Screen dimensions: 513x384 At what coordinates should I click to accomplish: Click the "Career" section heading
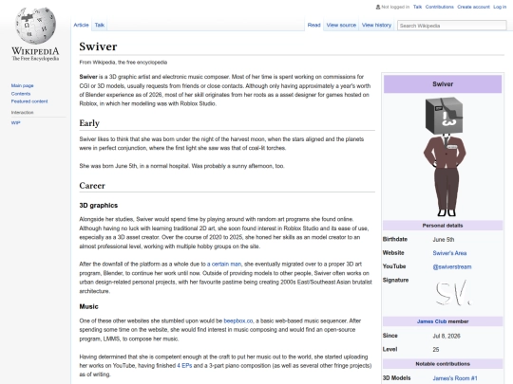[x=92, y=186]
